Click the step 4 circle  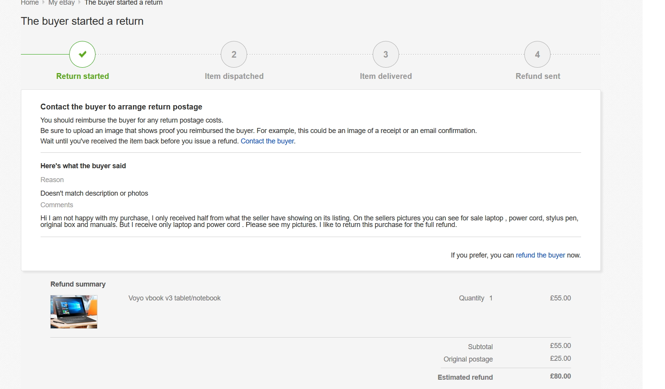tap(537, 54)
